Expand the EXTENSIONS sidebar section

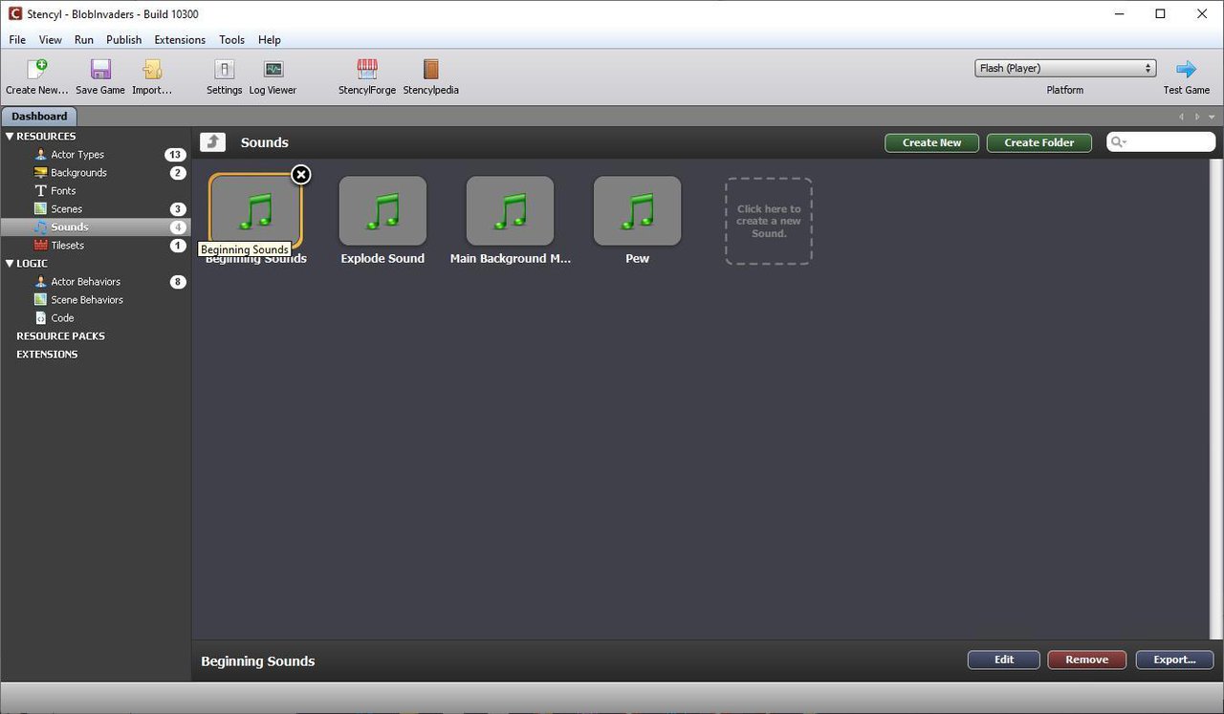pos(47,355)
